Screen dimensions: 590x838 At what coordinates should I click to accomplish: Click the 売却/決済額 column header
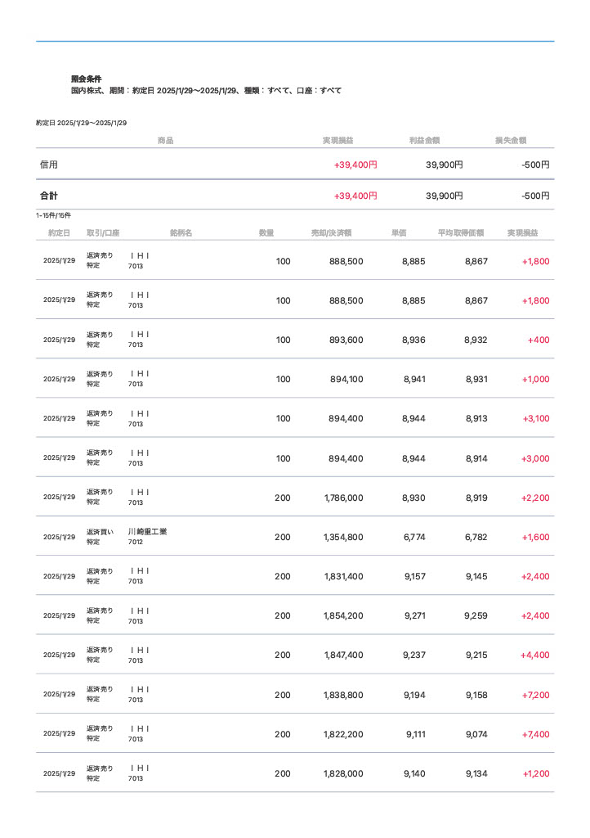pos(331,233)
